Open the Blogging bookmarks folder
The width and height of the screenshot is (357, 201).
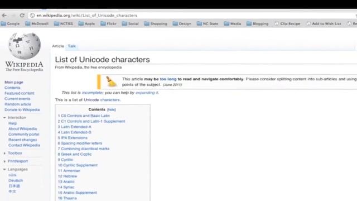pyautogui.click(x=258, y=23)
